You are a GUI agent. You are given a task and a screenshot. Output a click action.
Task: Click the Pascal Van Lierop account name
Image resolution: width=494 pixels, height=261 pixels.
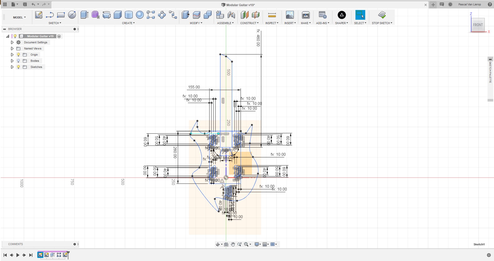[x=469, y=4]
